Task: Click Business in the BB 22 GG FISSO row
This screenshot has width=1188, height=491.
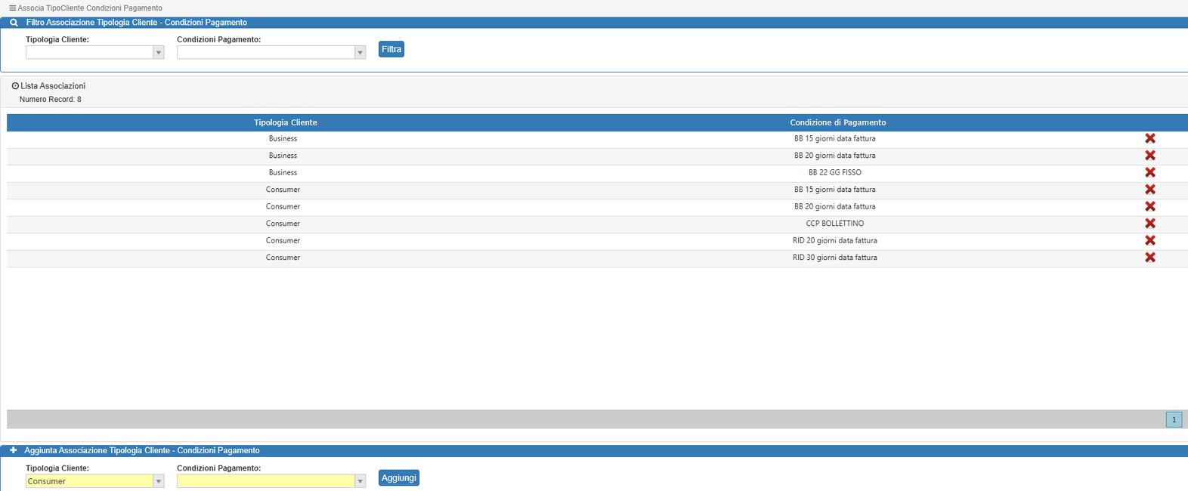Action: pyautogui.click(x=283, y=172)
